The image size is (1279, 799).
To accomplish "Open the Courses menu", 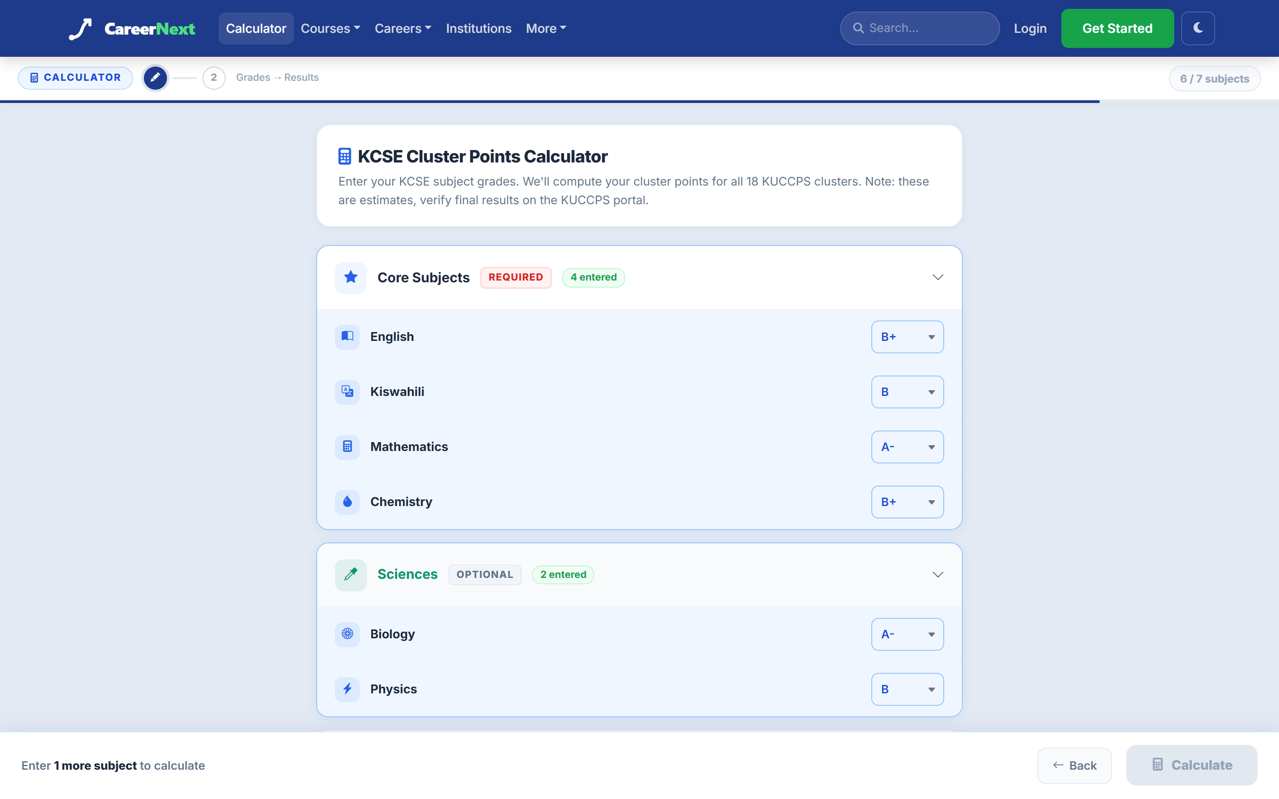I will (x=330, y=28).
